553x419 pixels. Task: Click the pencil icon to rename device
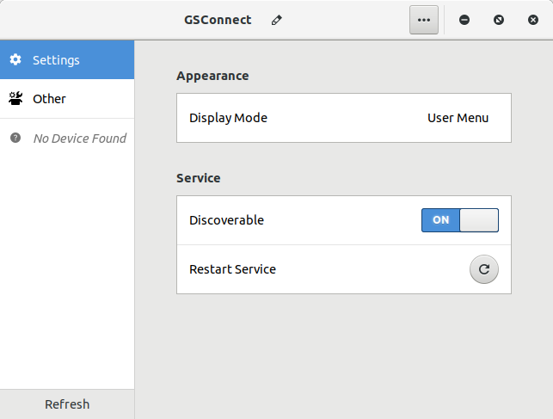(x=276, y=20)
